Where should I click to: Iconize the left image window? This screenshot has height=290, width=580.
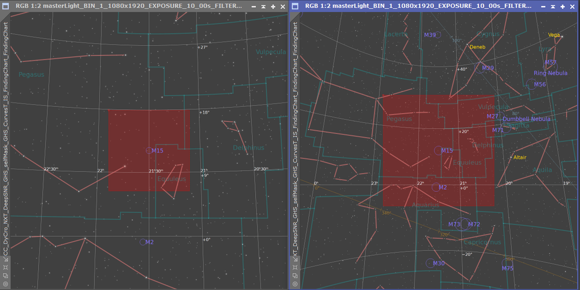point(253,7)
